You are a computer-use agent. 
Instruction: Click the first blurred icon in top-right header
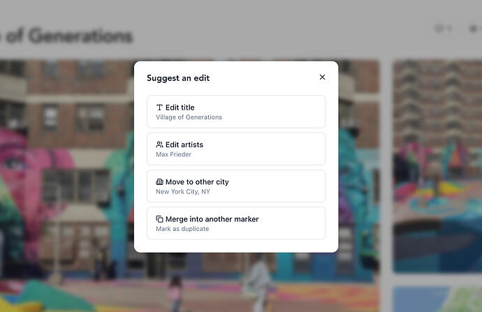pos(443,29)
